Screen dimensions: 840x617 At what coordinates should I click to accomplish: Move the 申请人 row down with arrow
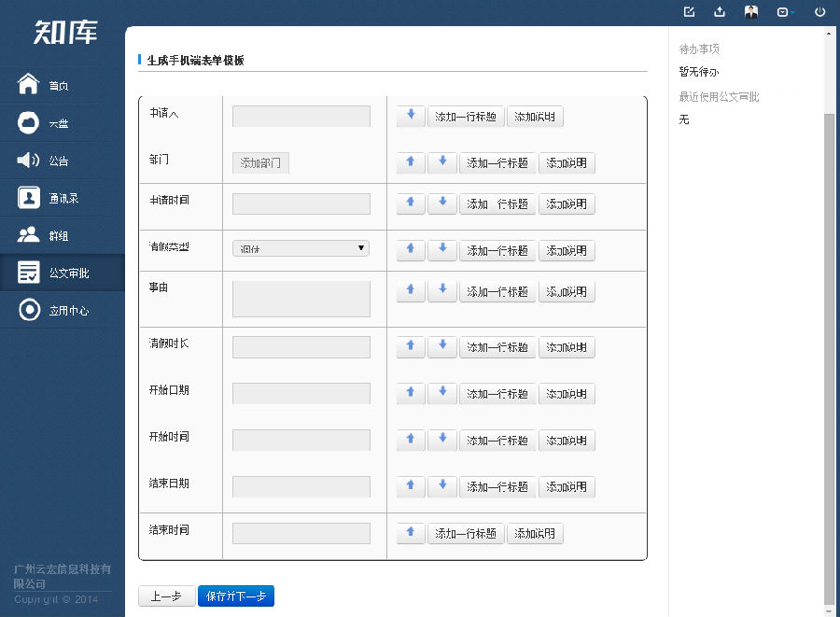(411, 116)
